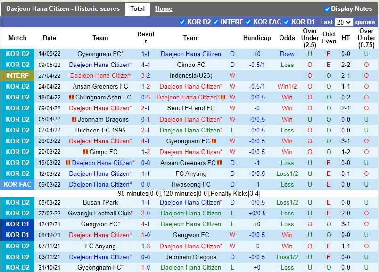Image resolution: width=379 pixels, height=272 pixels.
Task: Click the Busan I'Park team link
Action: point(100,202)
